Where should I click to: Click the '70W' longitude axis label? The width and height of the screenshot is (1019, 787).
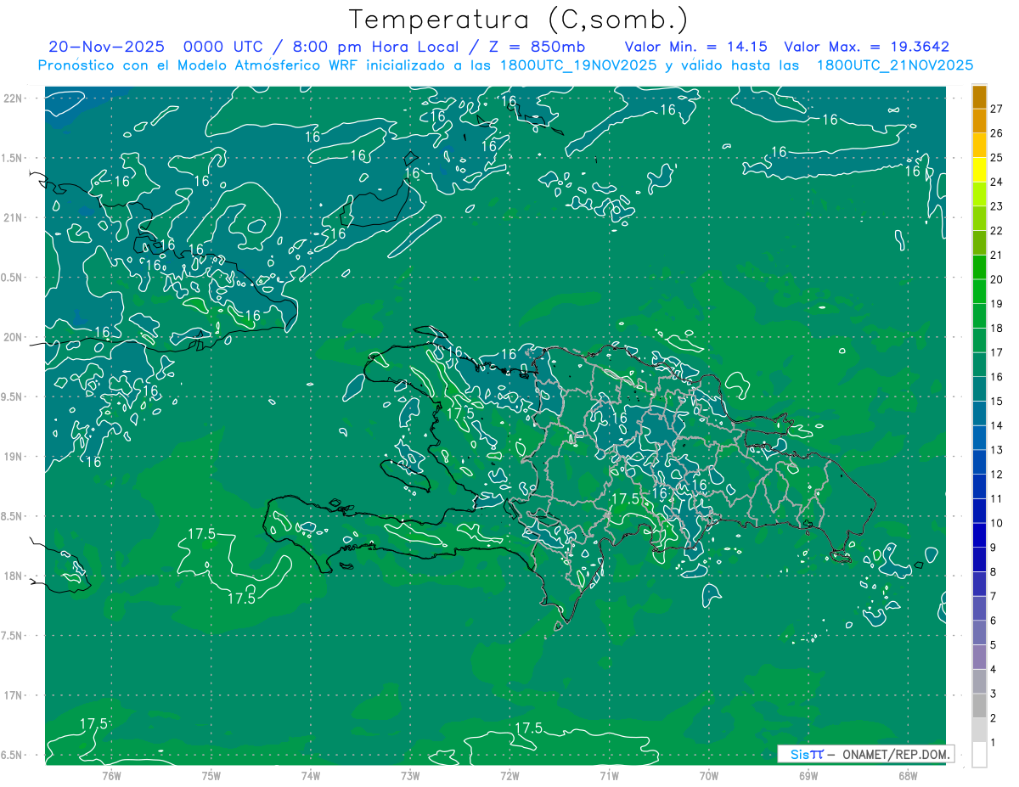(x=709, y=776)
